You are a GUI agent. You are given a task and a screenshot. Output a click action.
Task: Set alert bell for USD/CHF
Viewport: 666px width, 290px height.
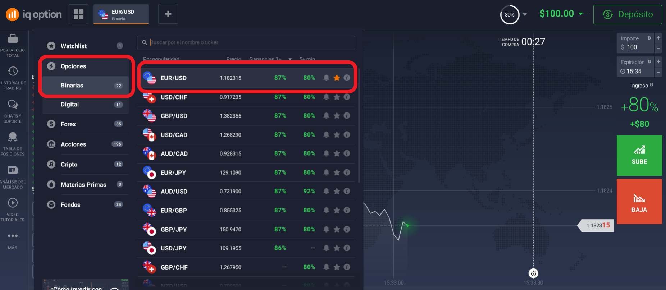pyautogui.click(x=326, y=97)
